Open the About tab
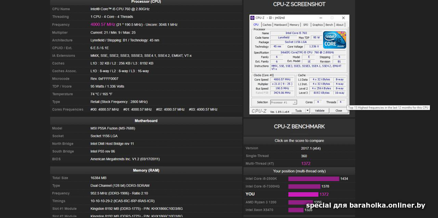 339,25
